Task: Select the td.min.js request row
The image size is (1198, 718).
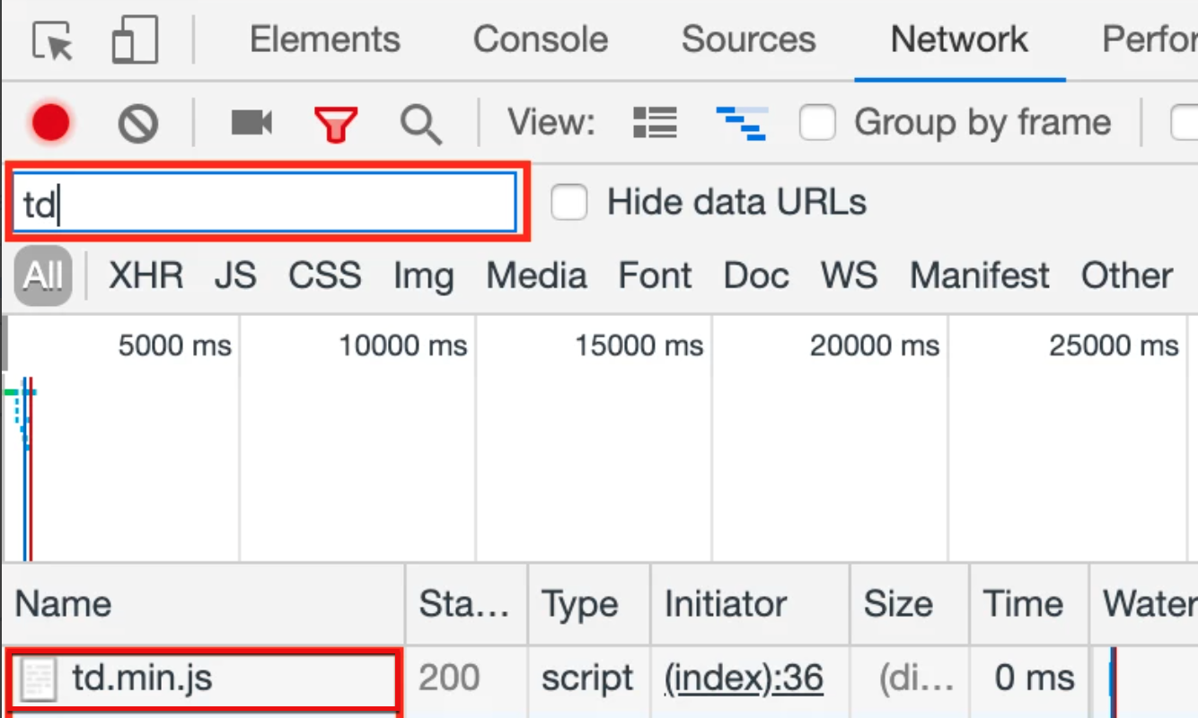Action: (x=142, y=679)
